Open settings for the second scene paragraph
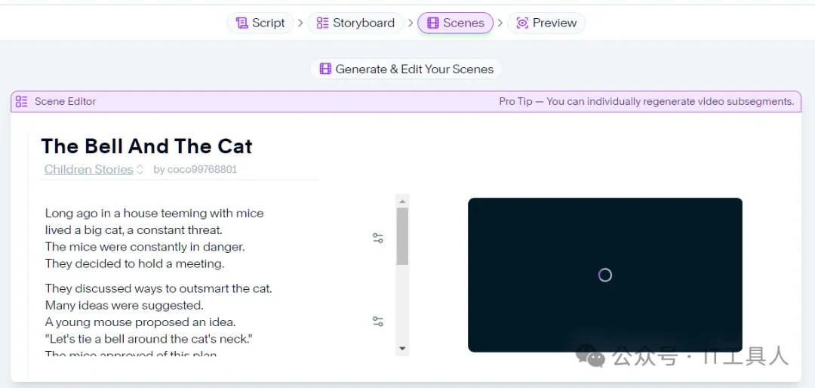Viewport: 815px width, 388px height. click(x=378, y=322)
